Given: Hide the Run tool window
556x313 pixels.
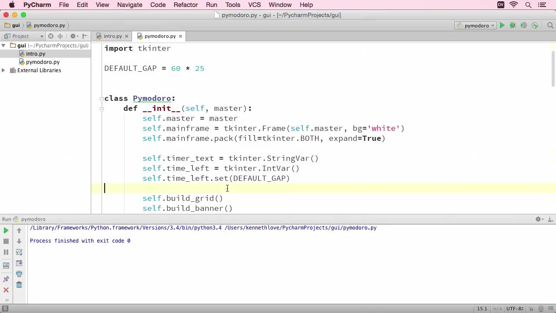Looking at the screenshot, I should click(x=550, y=219).
